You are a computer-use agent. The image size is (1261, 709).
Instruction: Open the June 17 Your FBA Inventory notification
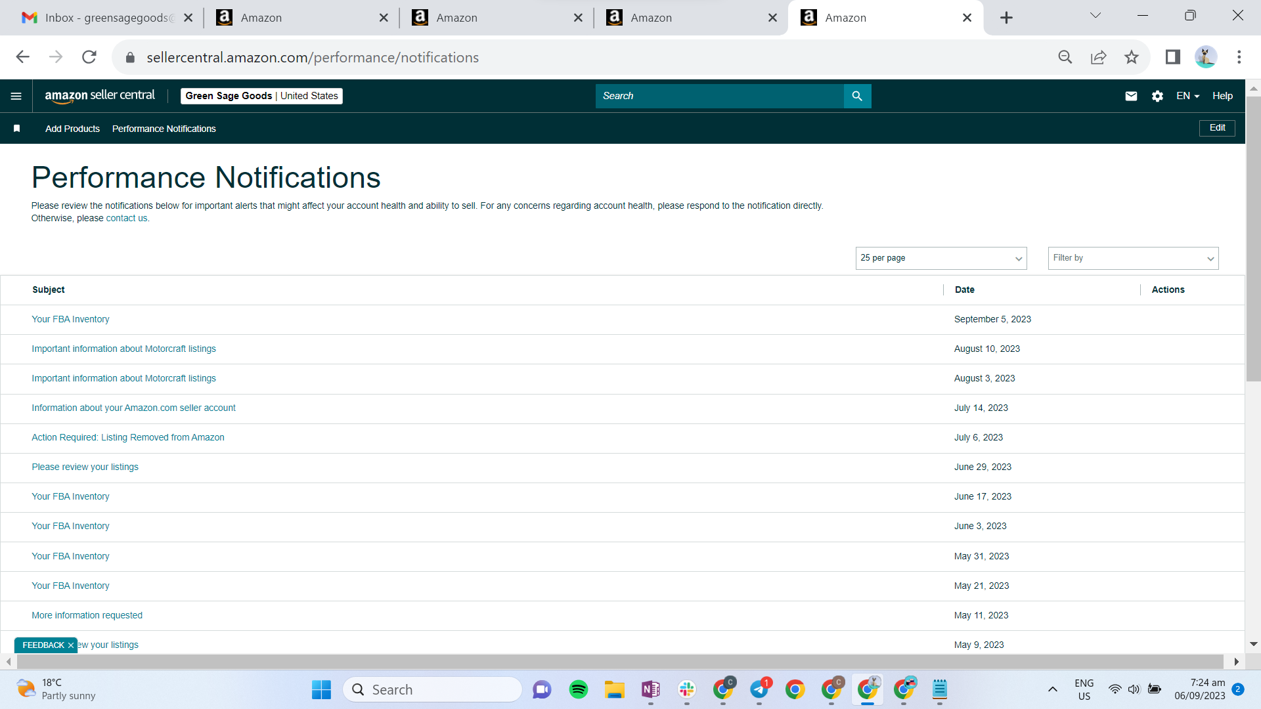(x=70, y=497)
